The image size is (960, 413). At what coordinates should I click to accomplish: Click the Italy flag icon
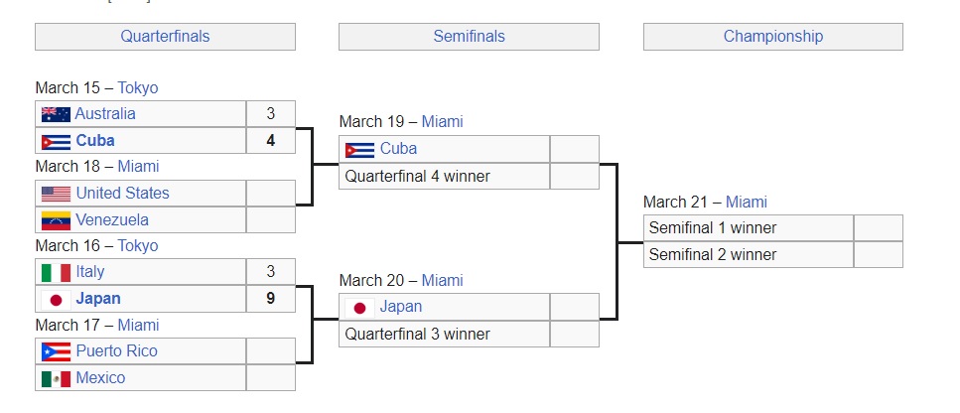pyautogui.click(x=56, y=272)
